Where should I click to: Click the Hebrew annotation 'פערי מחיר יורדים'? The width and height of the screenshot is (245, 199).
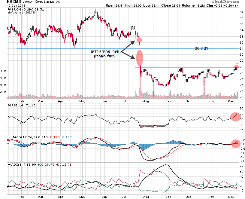[x=105, y=51]
